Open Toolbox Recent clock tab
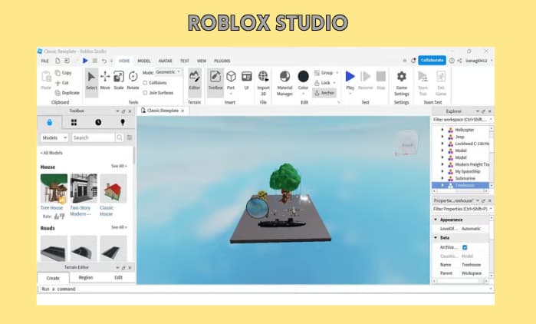The image size is (536, 324). click(x=98, y=123)
